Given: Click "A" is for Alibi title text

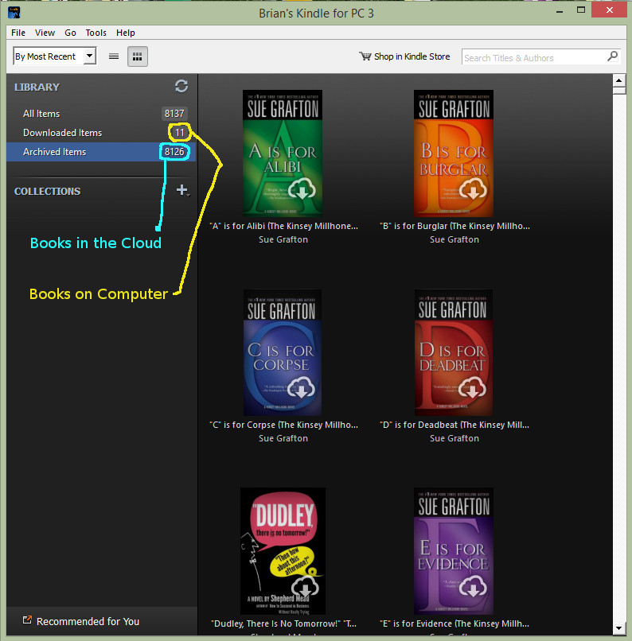Looking at the screenshot, I should pyautogui.click(x=284, y=226).
